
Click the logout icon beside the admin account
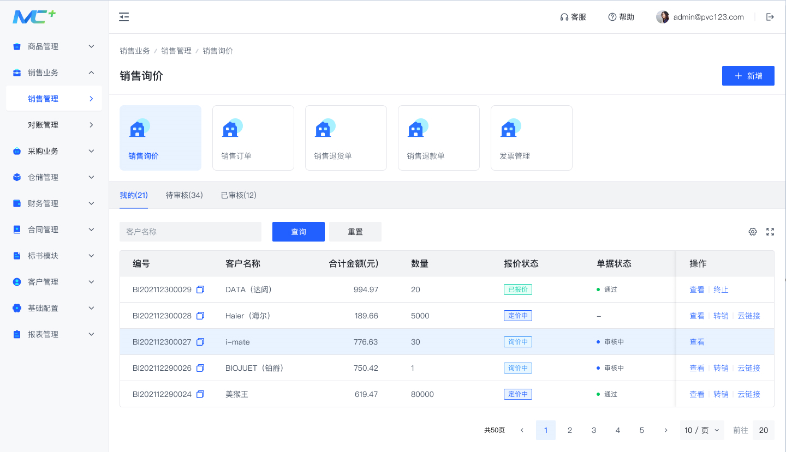coord(770,17)
